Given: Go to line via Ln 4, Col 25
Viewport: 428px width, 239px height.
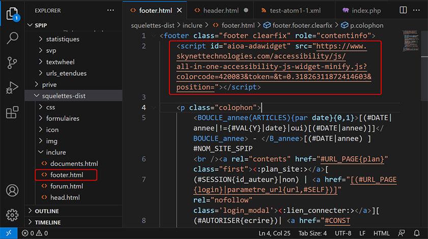Looking at the screenshot, I should pos(274,233).
